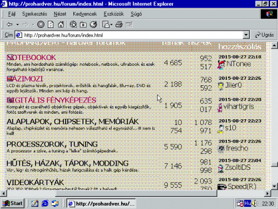Expand the Mail button dropdown arrow
This screenshot has width=278, height=209.
point(111,25)
